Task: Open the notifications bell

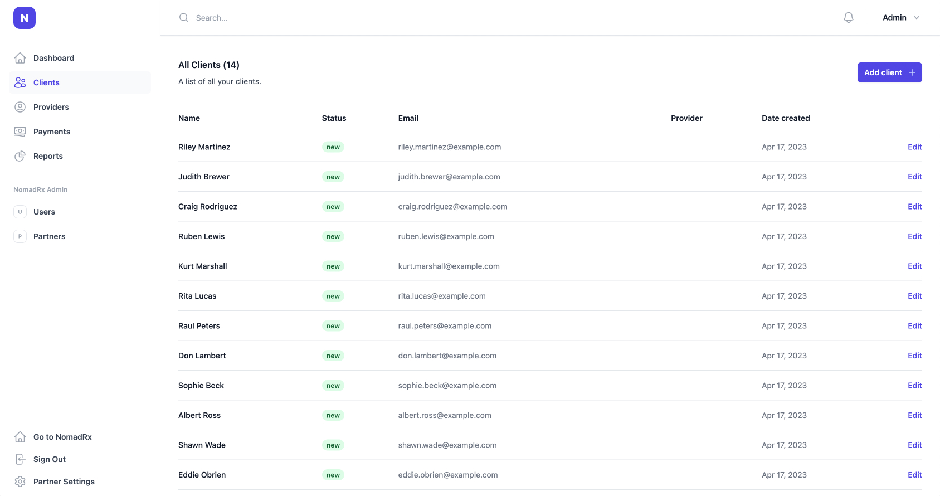Action: coord(848,18)
